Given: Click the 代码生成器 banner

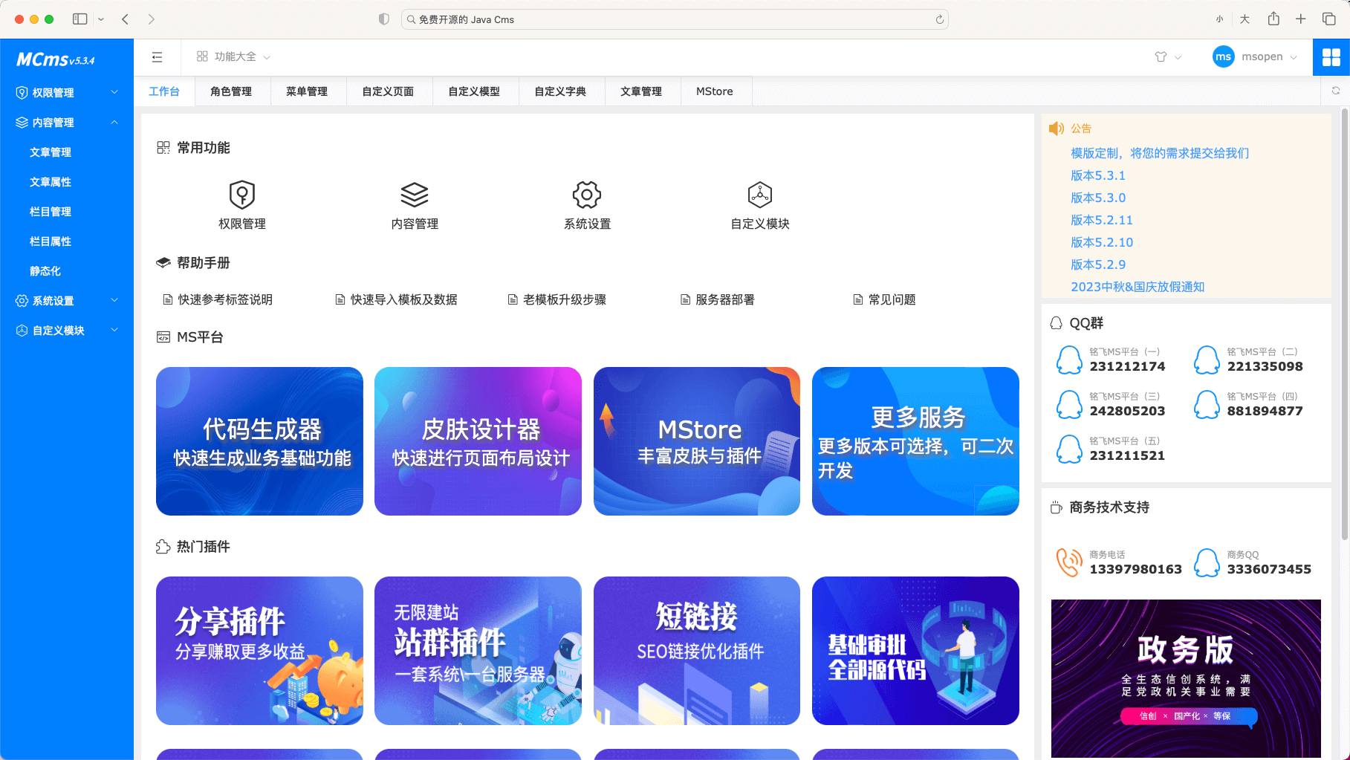Looking at the screenshot, I should [259, 441].
